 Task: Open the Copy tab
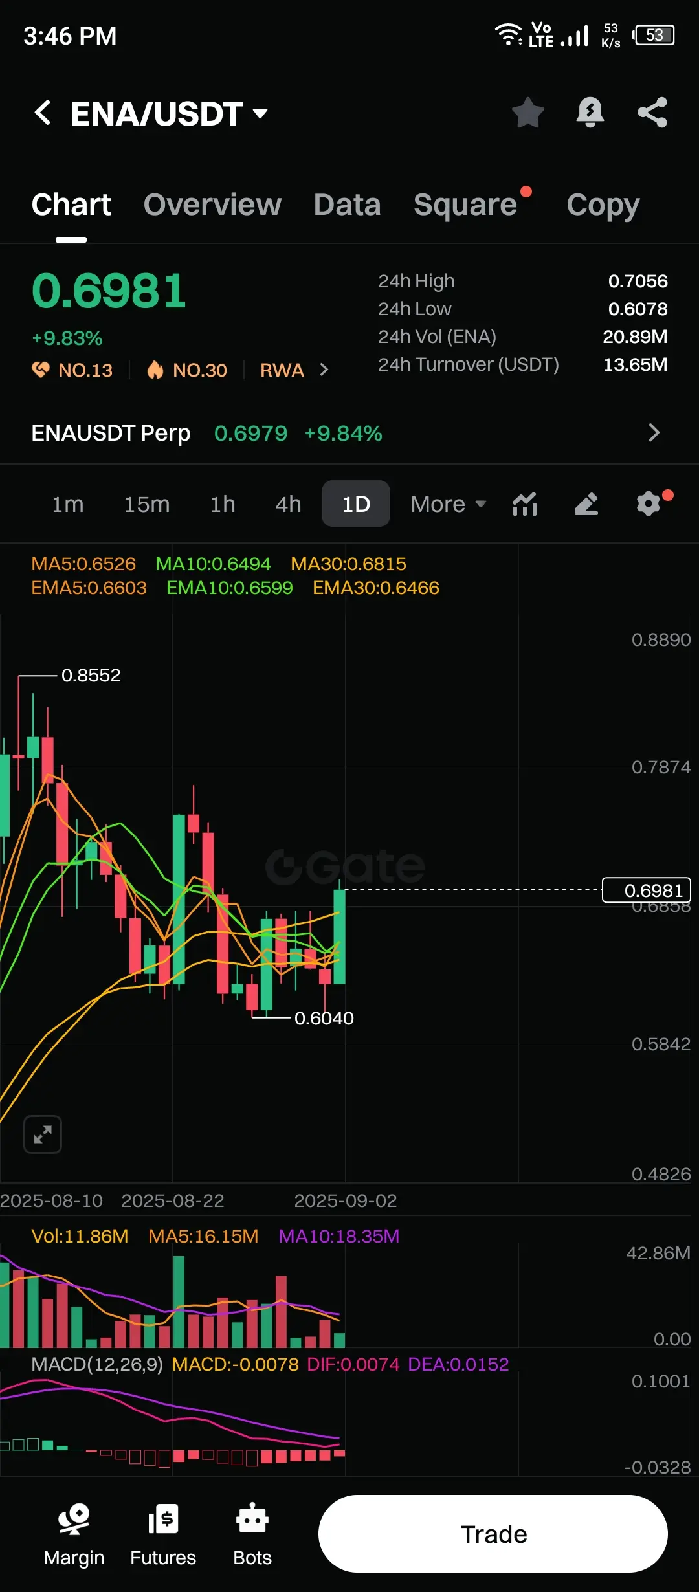tap(603, 205)
